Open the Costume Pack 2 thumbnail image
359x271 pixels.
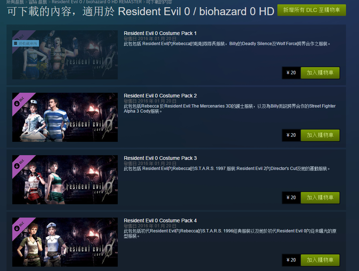(65, 117)
